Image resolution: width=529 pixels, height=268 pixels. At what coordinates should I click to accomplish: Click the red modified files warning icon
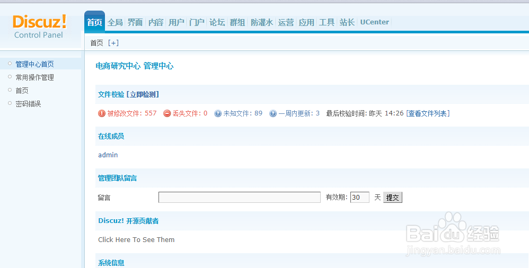(x=102, y=113)
